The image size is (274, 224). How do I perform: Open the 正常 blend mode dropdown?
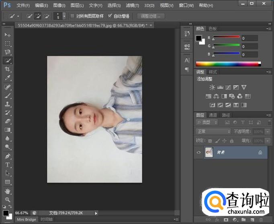click(x=213, y=131)
